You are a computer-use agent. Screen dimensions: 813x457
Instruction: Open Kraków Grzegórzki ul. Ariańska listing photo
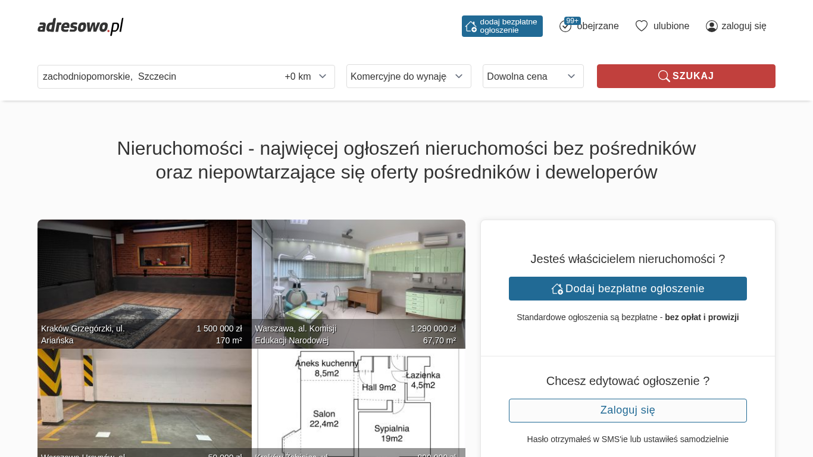pos(144,274)
